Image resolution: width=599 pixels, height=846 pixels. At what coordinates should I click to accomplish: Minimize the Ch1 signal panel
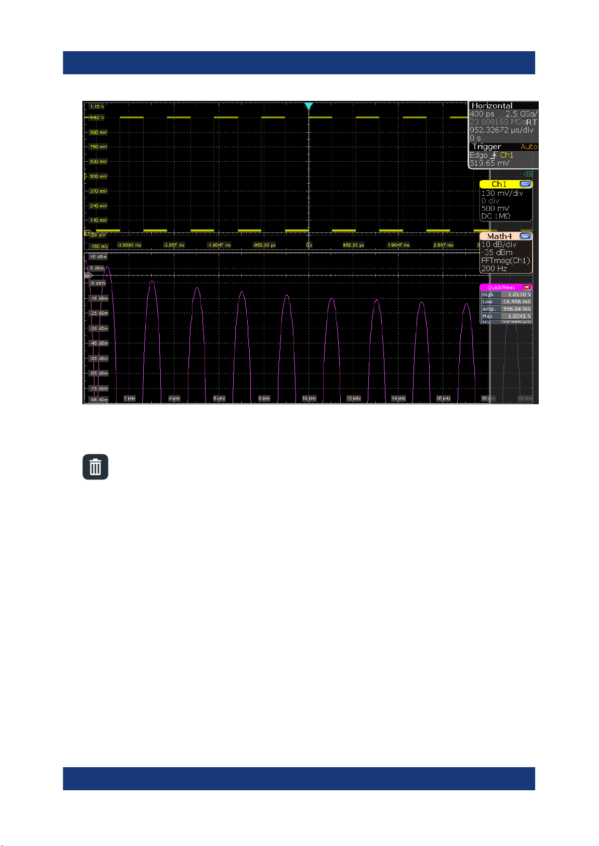525,184
